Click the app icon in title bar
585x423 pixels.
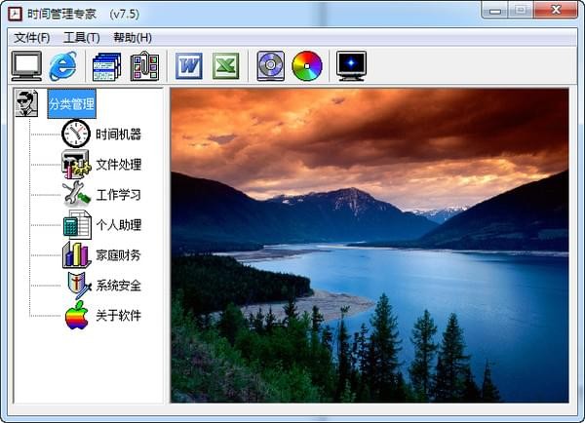click(x=15, y=15)
